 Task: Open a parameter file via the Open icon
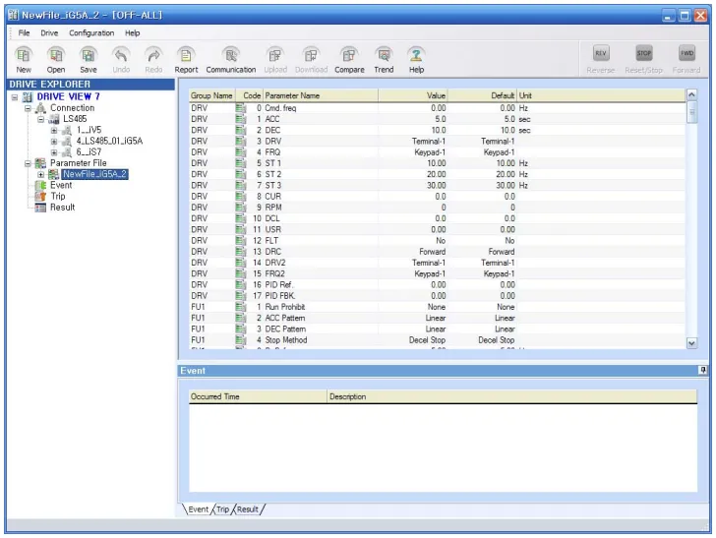click(56, 56)
